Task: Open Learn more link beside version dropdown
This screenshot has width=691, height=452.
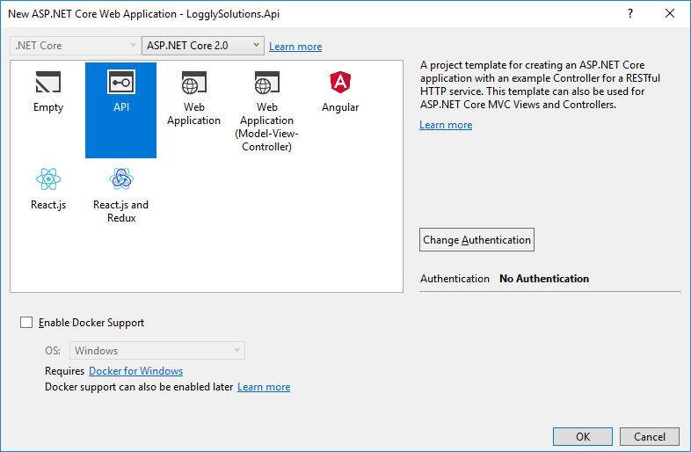Action: click(295, 47)
